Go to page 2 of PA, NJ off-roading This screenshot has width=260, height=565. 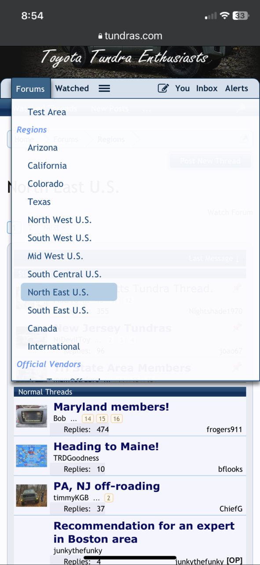click(109, 498)
